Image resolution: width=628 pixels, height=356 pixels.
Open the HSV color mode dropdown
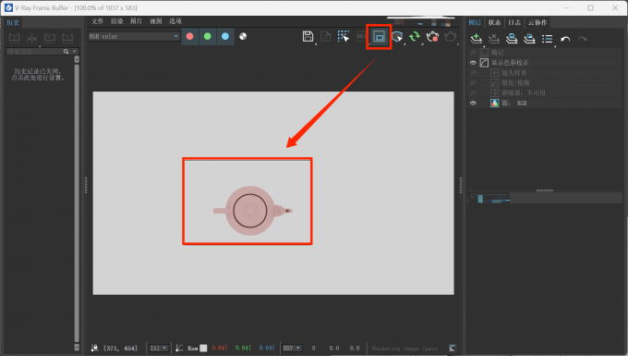click(292, 348)
